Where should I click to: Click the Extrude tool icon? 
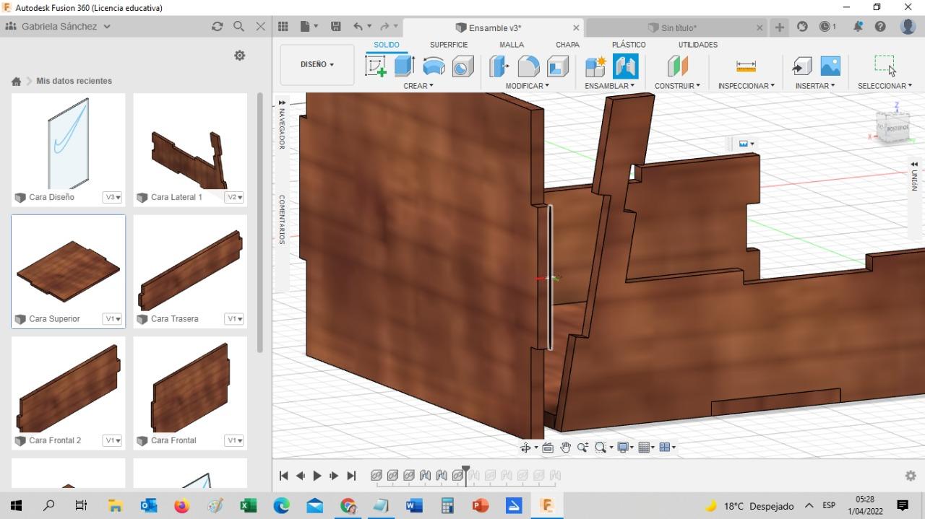pyautogui.click(x=404, y=66)
